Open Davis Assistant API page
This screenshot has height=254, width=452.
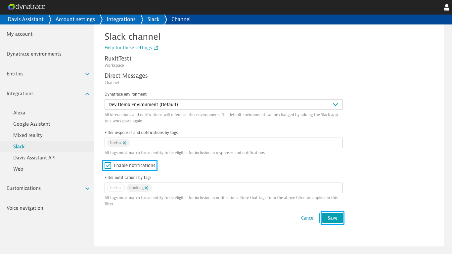coord(34,158)
